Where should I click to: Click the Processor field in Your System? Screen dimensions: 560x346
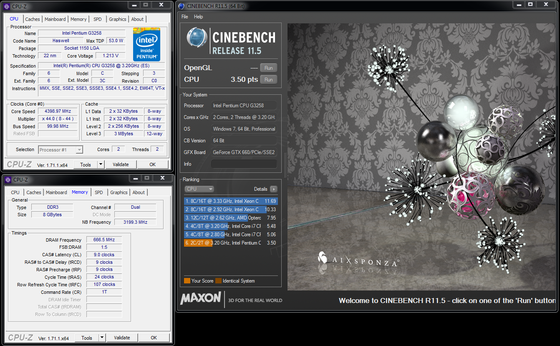tap(244, 106)
